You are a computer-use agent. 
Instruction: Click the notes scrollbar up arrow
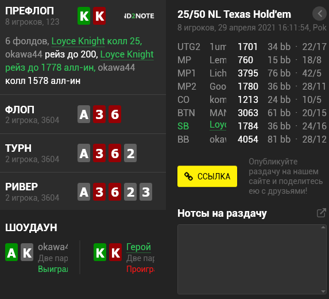point(323,227)
